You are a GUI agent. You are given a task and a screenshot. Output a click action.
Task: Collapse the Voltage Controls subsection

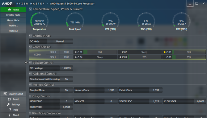30,96
